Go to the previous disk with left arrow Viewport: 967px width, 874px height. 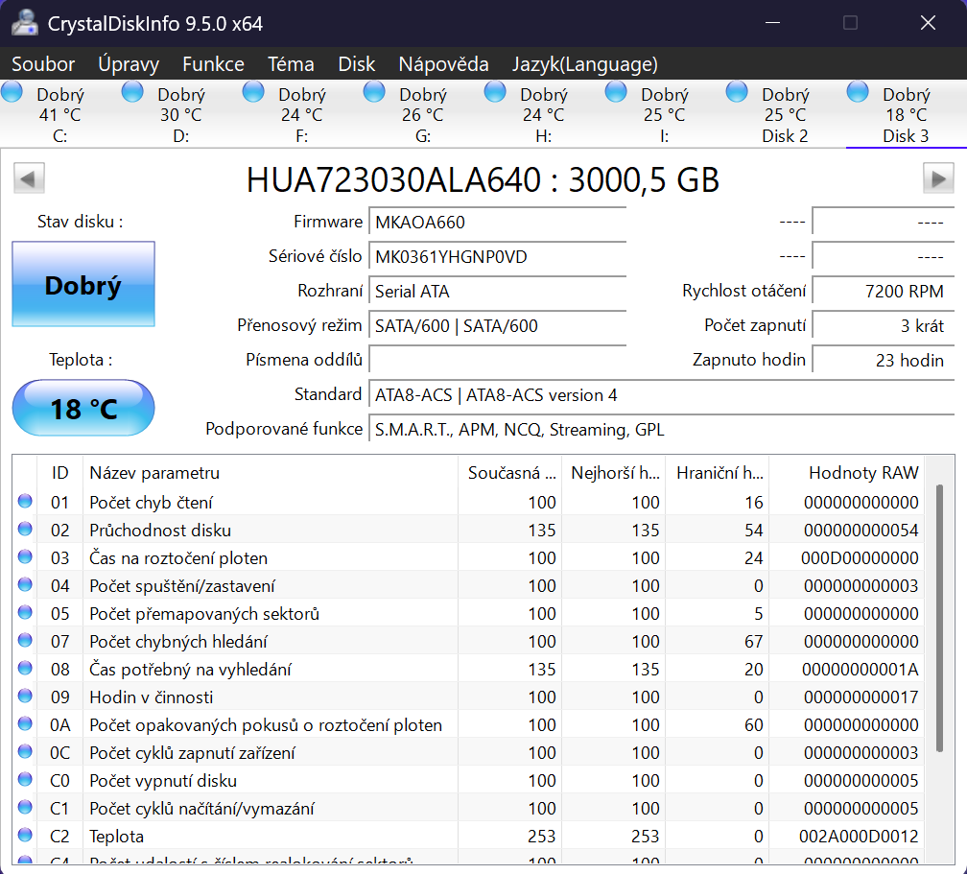pos(29,178)
